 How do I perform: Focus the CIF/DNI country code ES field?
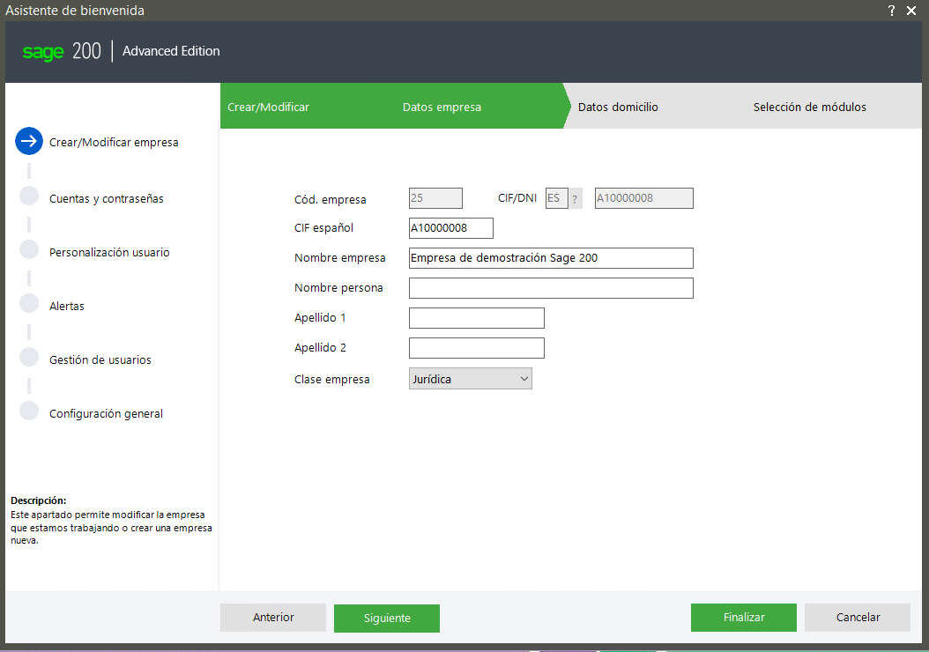pyautogui.click(x=556, y=198)
